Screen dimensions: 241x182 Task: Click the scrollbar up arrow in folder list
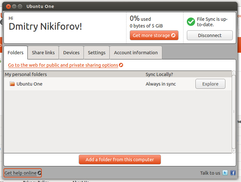pos(234,73)
